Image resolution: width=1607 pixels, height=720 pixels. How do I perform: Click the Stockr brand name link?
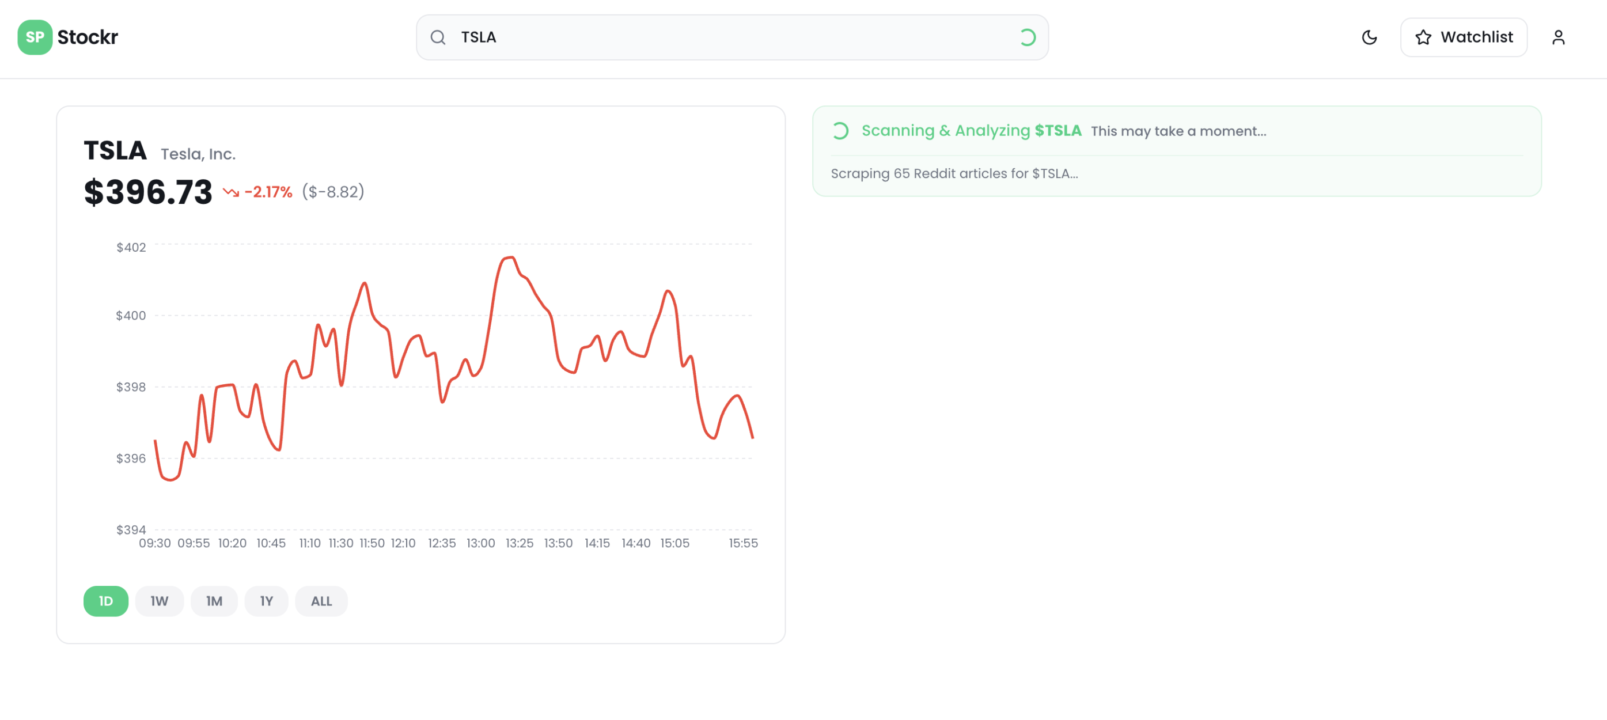pos(88,37)
